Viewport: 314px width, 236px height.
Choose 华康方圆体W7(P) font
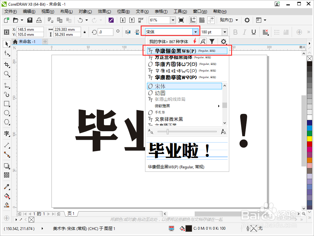coord(187,64)
